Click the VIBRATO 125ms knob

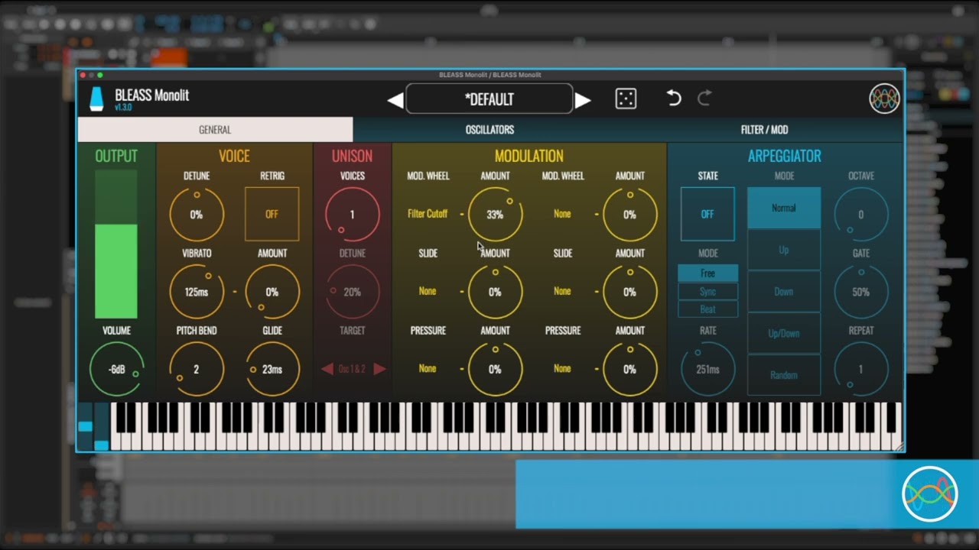[197, 292]
